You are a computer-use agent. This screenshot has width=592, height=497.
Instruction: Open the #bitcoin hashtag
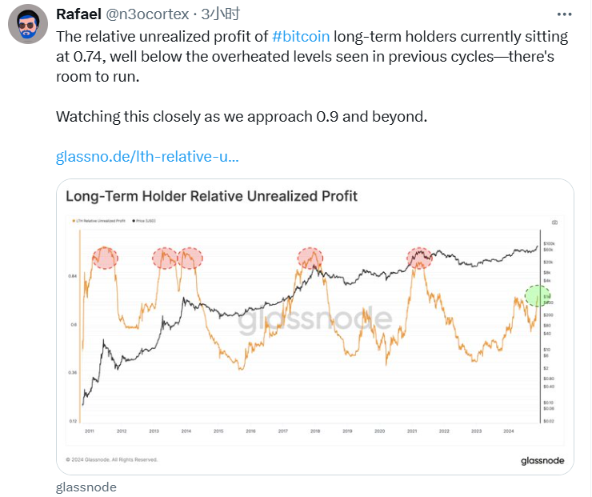pyautogui.click(x=301, y=37)
